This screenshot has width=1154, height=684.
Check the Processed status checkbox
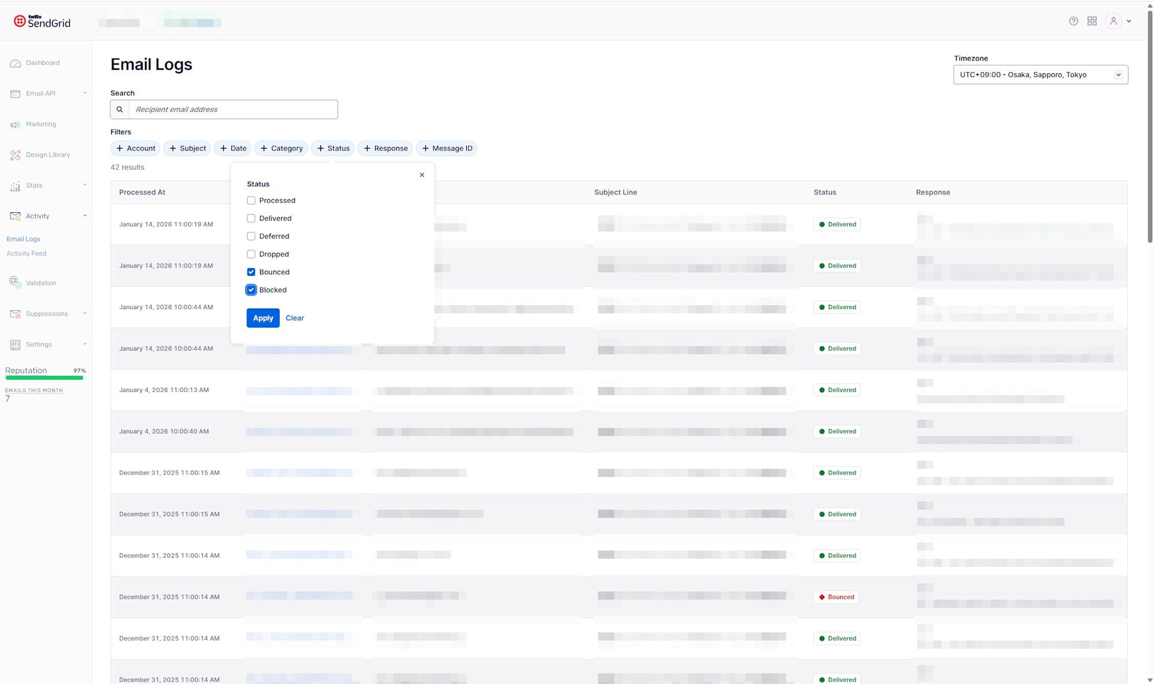point(251,200)
